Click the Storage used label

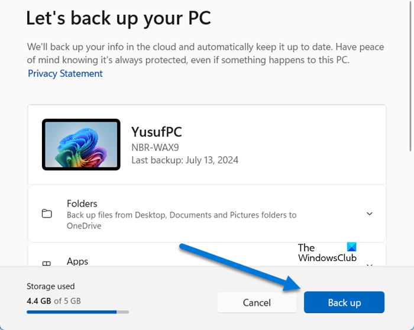(x=51, y=286)
